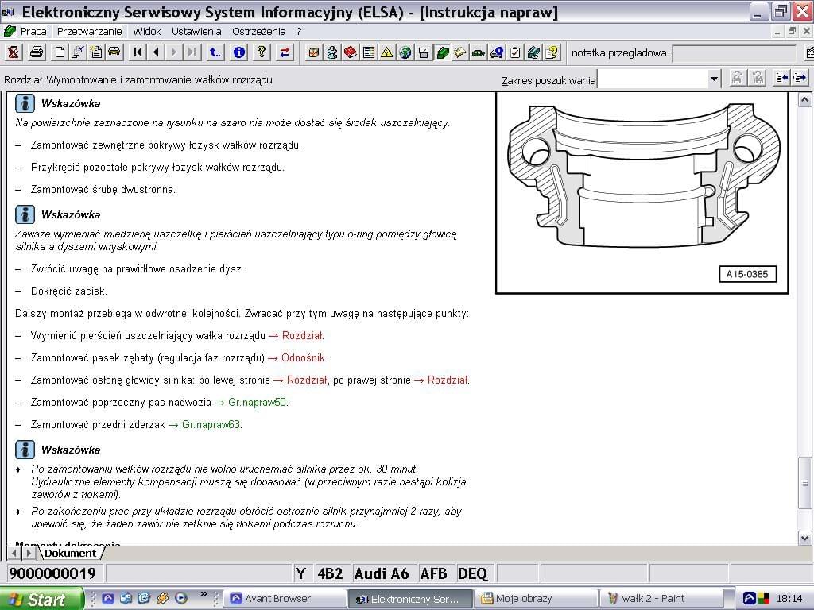Click the blue 't..' toolbar button
The image size is (814, 610).
(x=215, y=52)
